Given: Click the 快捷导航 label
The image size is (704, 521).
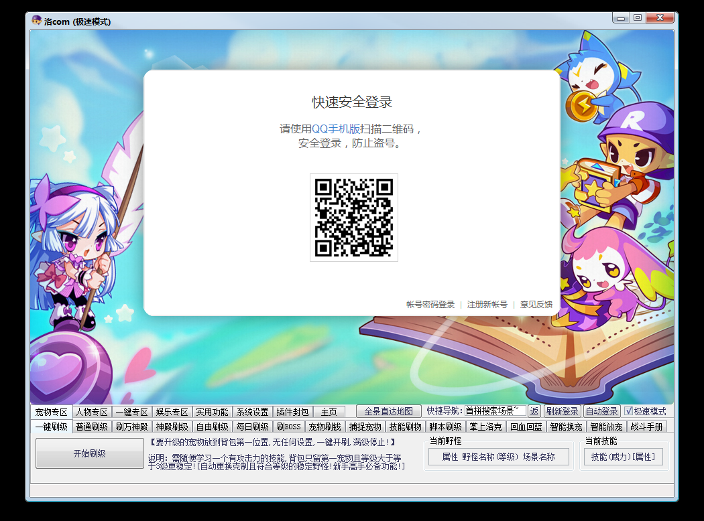Looking at the screenshot, I should pyautogui.click(x=444, y=411).
